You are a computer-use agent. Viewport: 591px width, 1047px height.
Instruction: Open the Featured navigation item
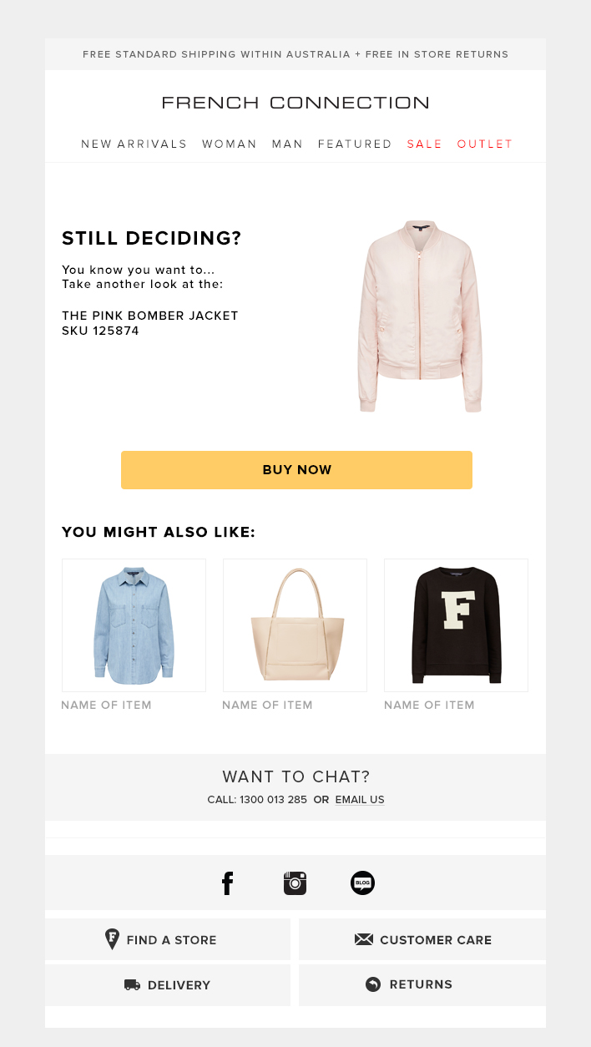click(355, 144)
